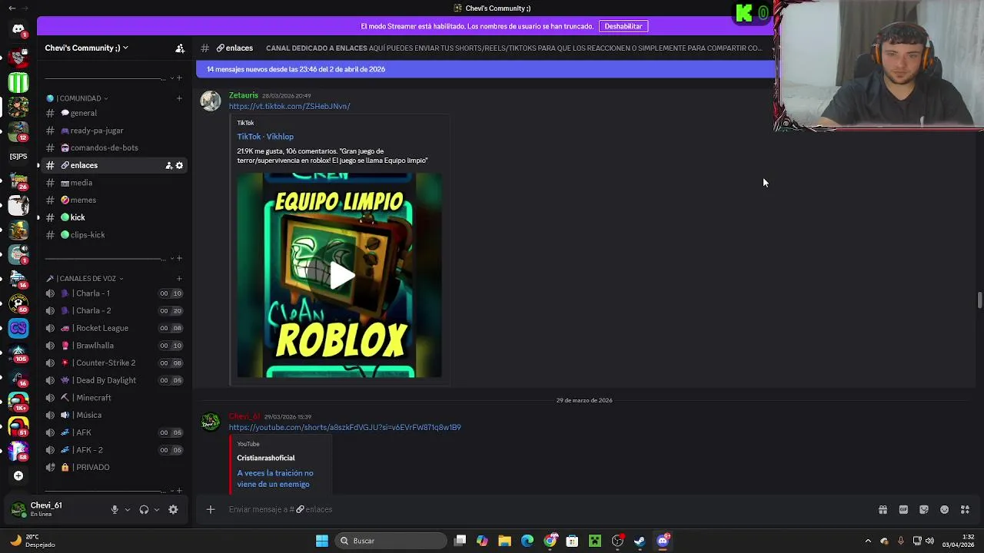984x553 pixels.
Task: Click the attach file plus icon
Action: pyautogui.click(x=210, y=509)
